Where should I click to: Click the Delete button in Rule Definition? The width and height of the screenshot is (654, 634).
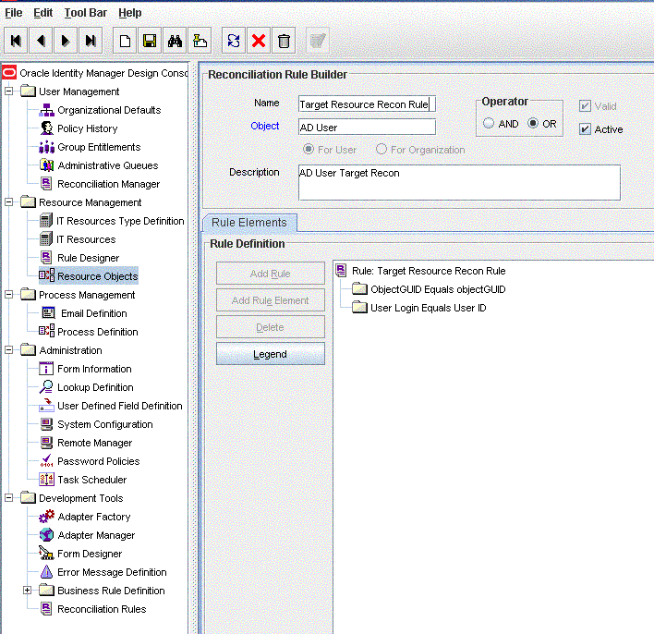[x=271, y=327]
